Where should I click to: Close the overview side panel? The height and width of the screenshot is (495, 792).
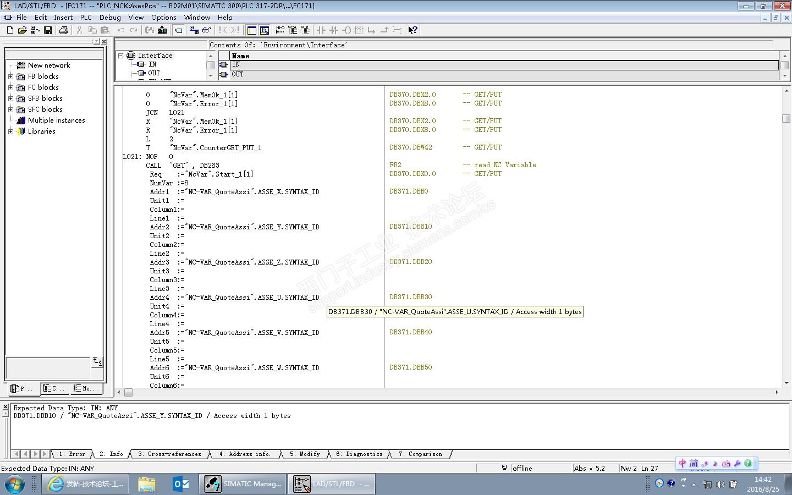coord(105,42)
